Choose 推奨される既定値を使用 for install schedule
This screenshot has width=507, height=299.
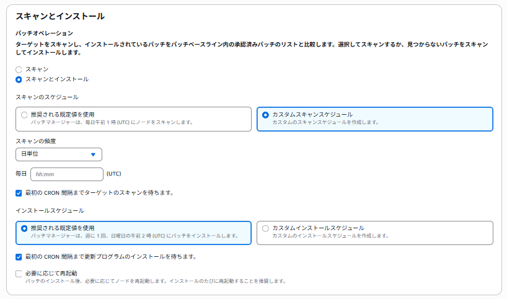click(x=24, y=228)
